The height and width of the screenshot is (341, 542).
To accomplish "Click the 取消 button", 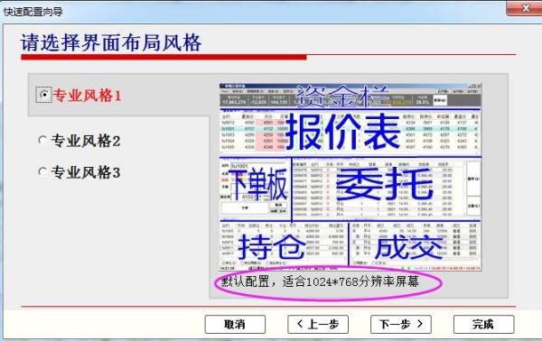I will (235, 325).
